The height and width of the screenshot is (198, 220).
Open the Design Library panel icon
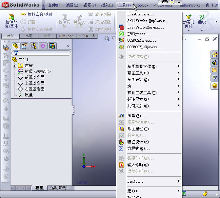click(214, 62)
